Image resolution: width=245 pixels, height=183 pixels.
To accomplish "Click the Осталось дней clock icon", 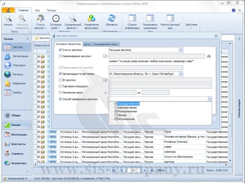I will pyautogui.click(x=56, y=18).
